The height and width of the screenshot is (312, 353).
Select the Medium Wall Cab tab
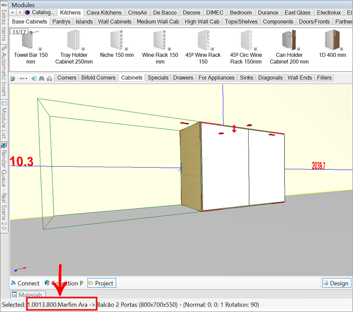[158, 21]
